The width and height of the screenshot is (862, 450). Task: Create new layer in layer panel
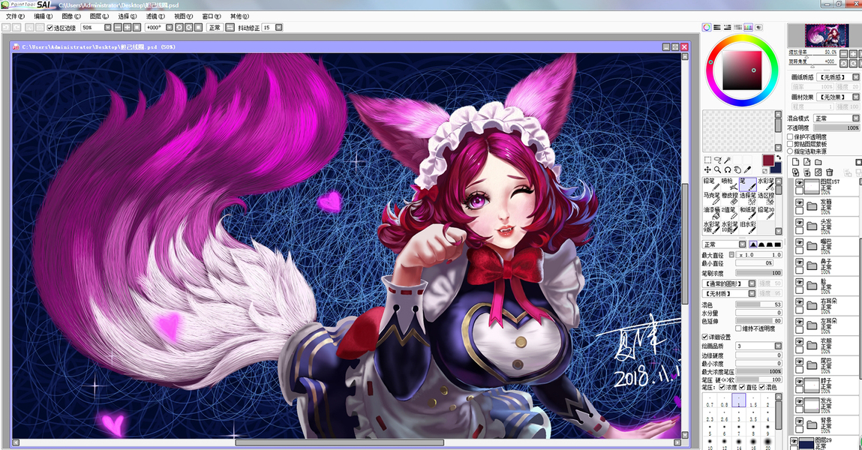(x=795, y=161)
